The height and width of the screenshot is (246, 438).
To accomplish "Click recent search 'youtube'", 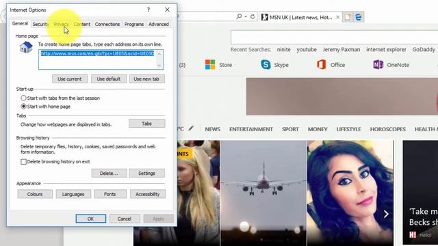I will coord(307,50).
